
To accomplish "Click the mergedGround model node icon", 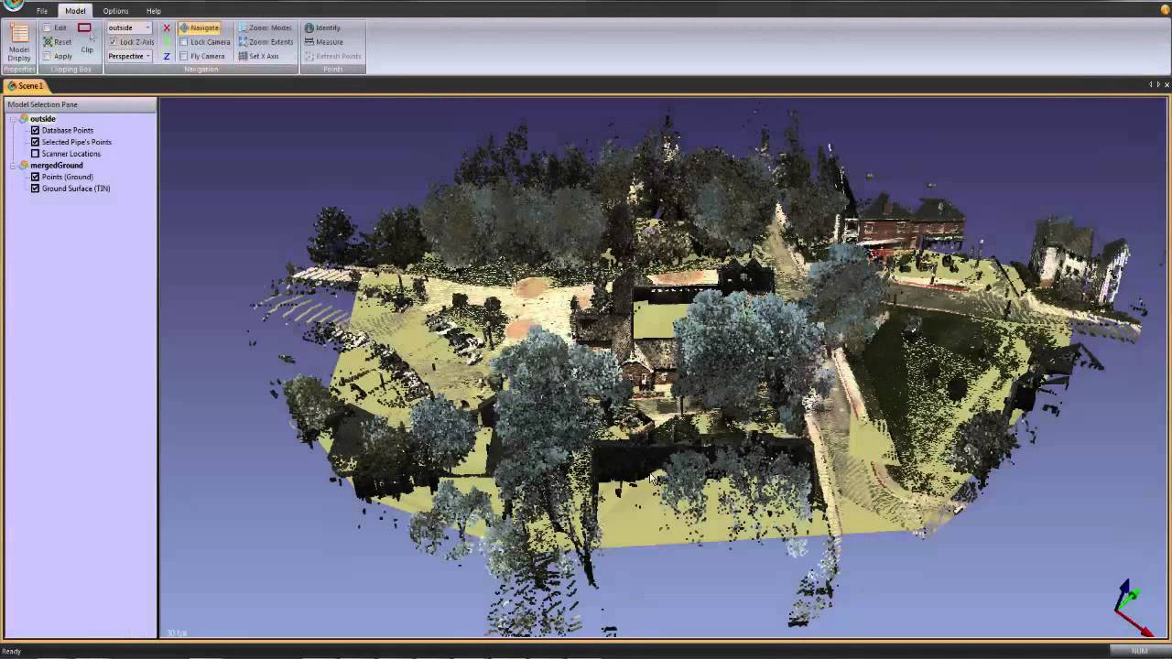I will 24,166.
